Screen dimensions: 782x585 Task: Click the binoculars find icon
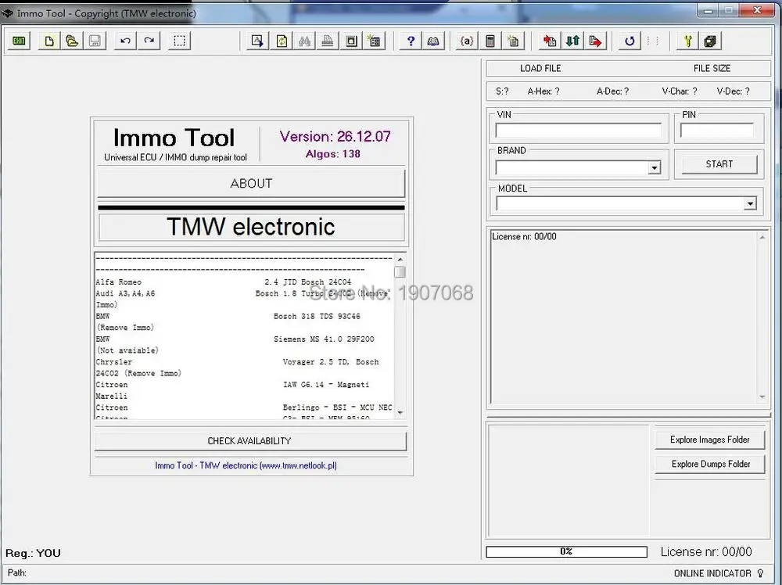[304, 41]
